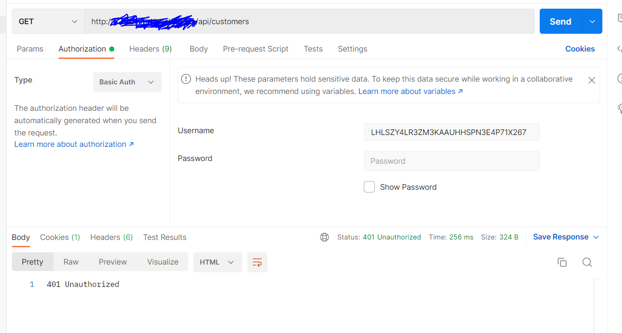Toggle line wrapping in the response viewer
Viewport: 622px width, 333px height.
point(257,262)
